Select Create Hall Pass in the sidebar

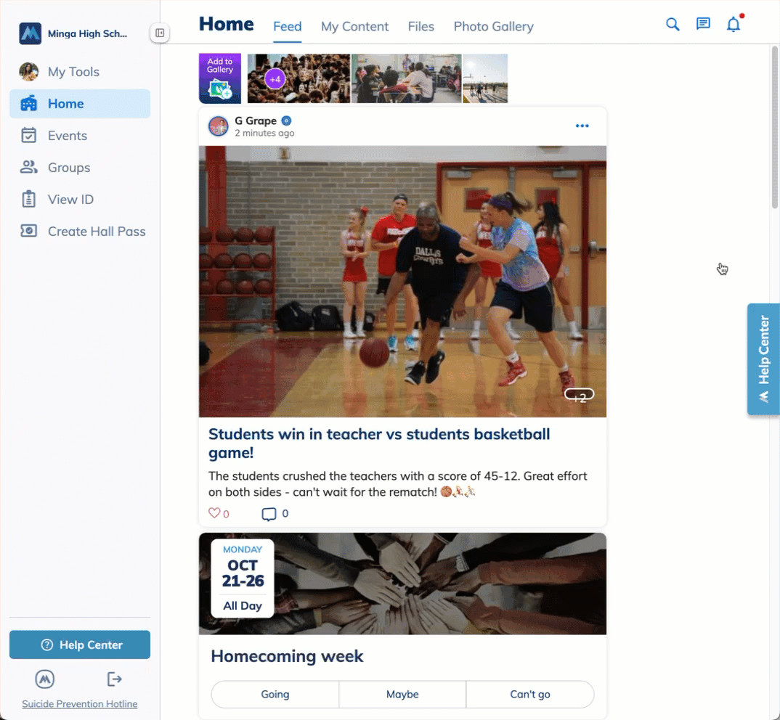tap(80, 231)
